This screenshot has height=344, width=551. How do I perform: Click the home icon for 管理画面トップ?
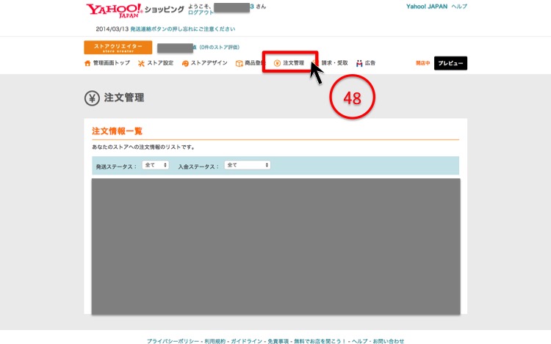pos(87,63)
